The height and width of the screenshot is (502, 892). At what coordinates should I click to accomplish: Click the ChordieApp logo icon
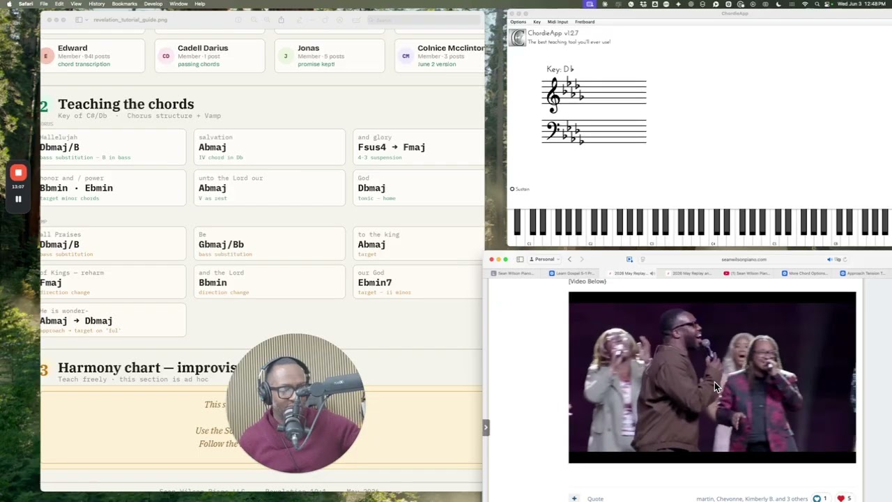[517, 37]
